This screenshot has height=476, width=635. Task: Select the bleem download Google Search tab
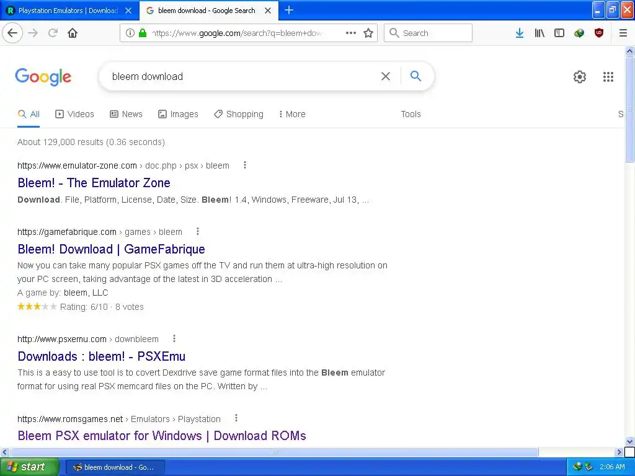pyautogui.click(x=209, y=11)
